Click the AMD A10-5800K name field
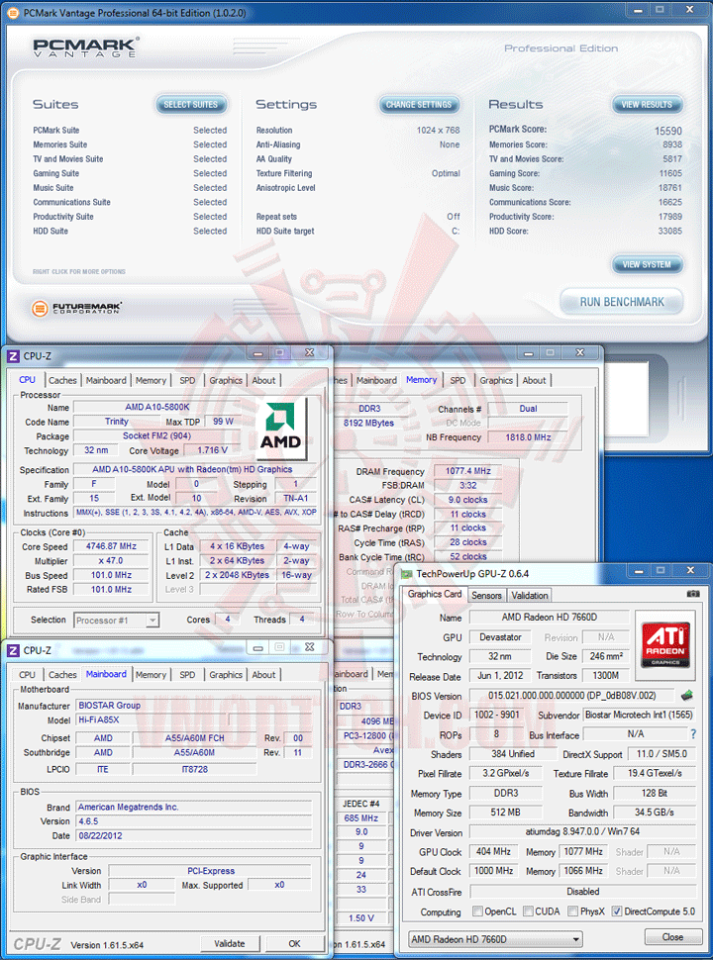 tap(156, 407)
